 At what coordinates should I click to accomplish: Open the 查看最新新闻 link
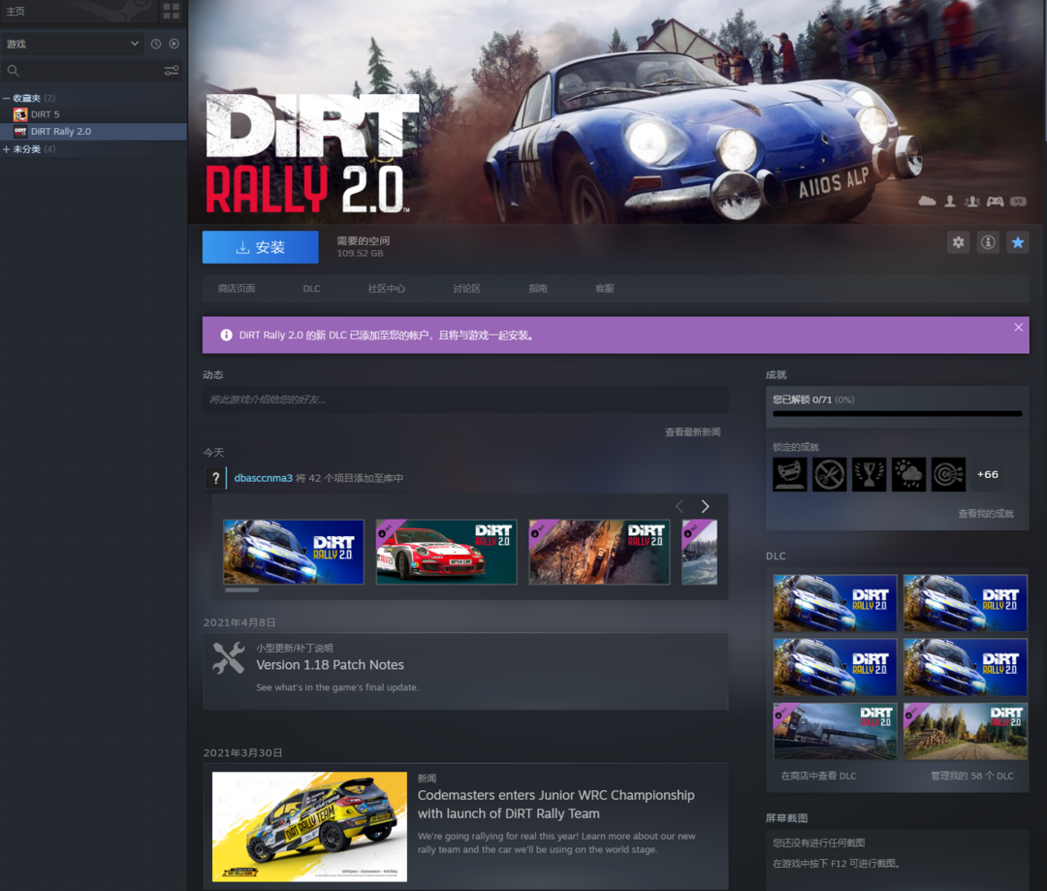(x=692, y=432)
